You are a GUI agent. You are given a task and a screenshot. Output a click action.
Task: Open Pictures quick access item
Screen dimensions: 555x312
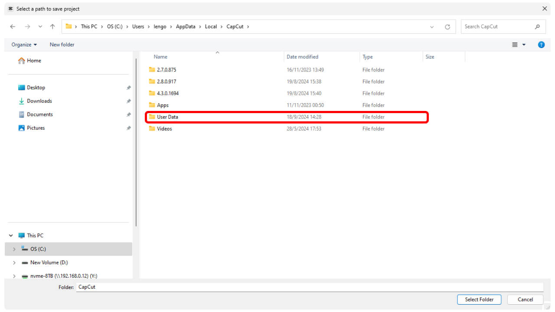click(x=32, y=128)
